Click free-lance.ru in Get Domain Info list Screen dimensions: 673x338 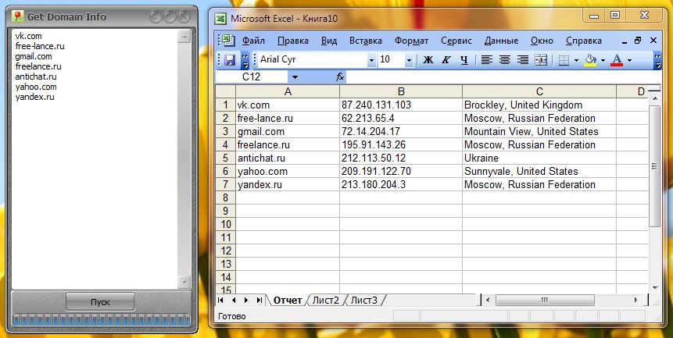(40, 46)
